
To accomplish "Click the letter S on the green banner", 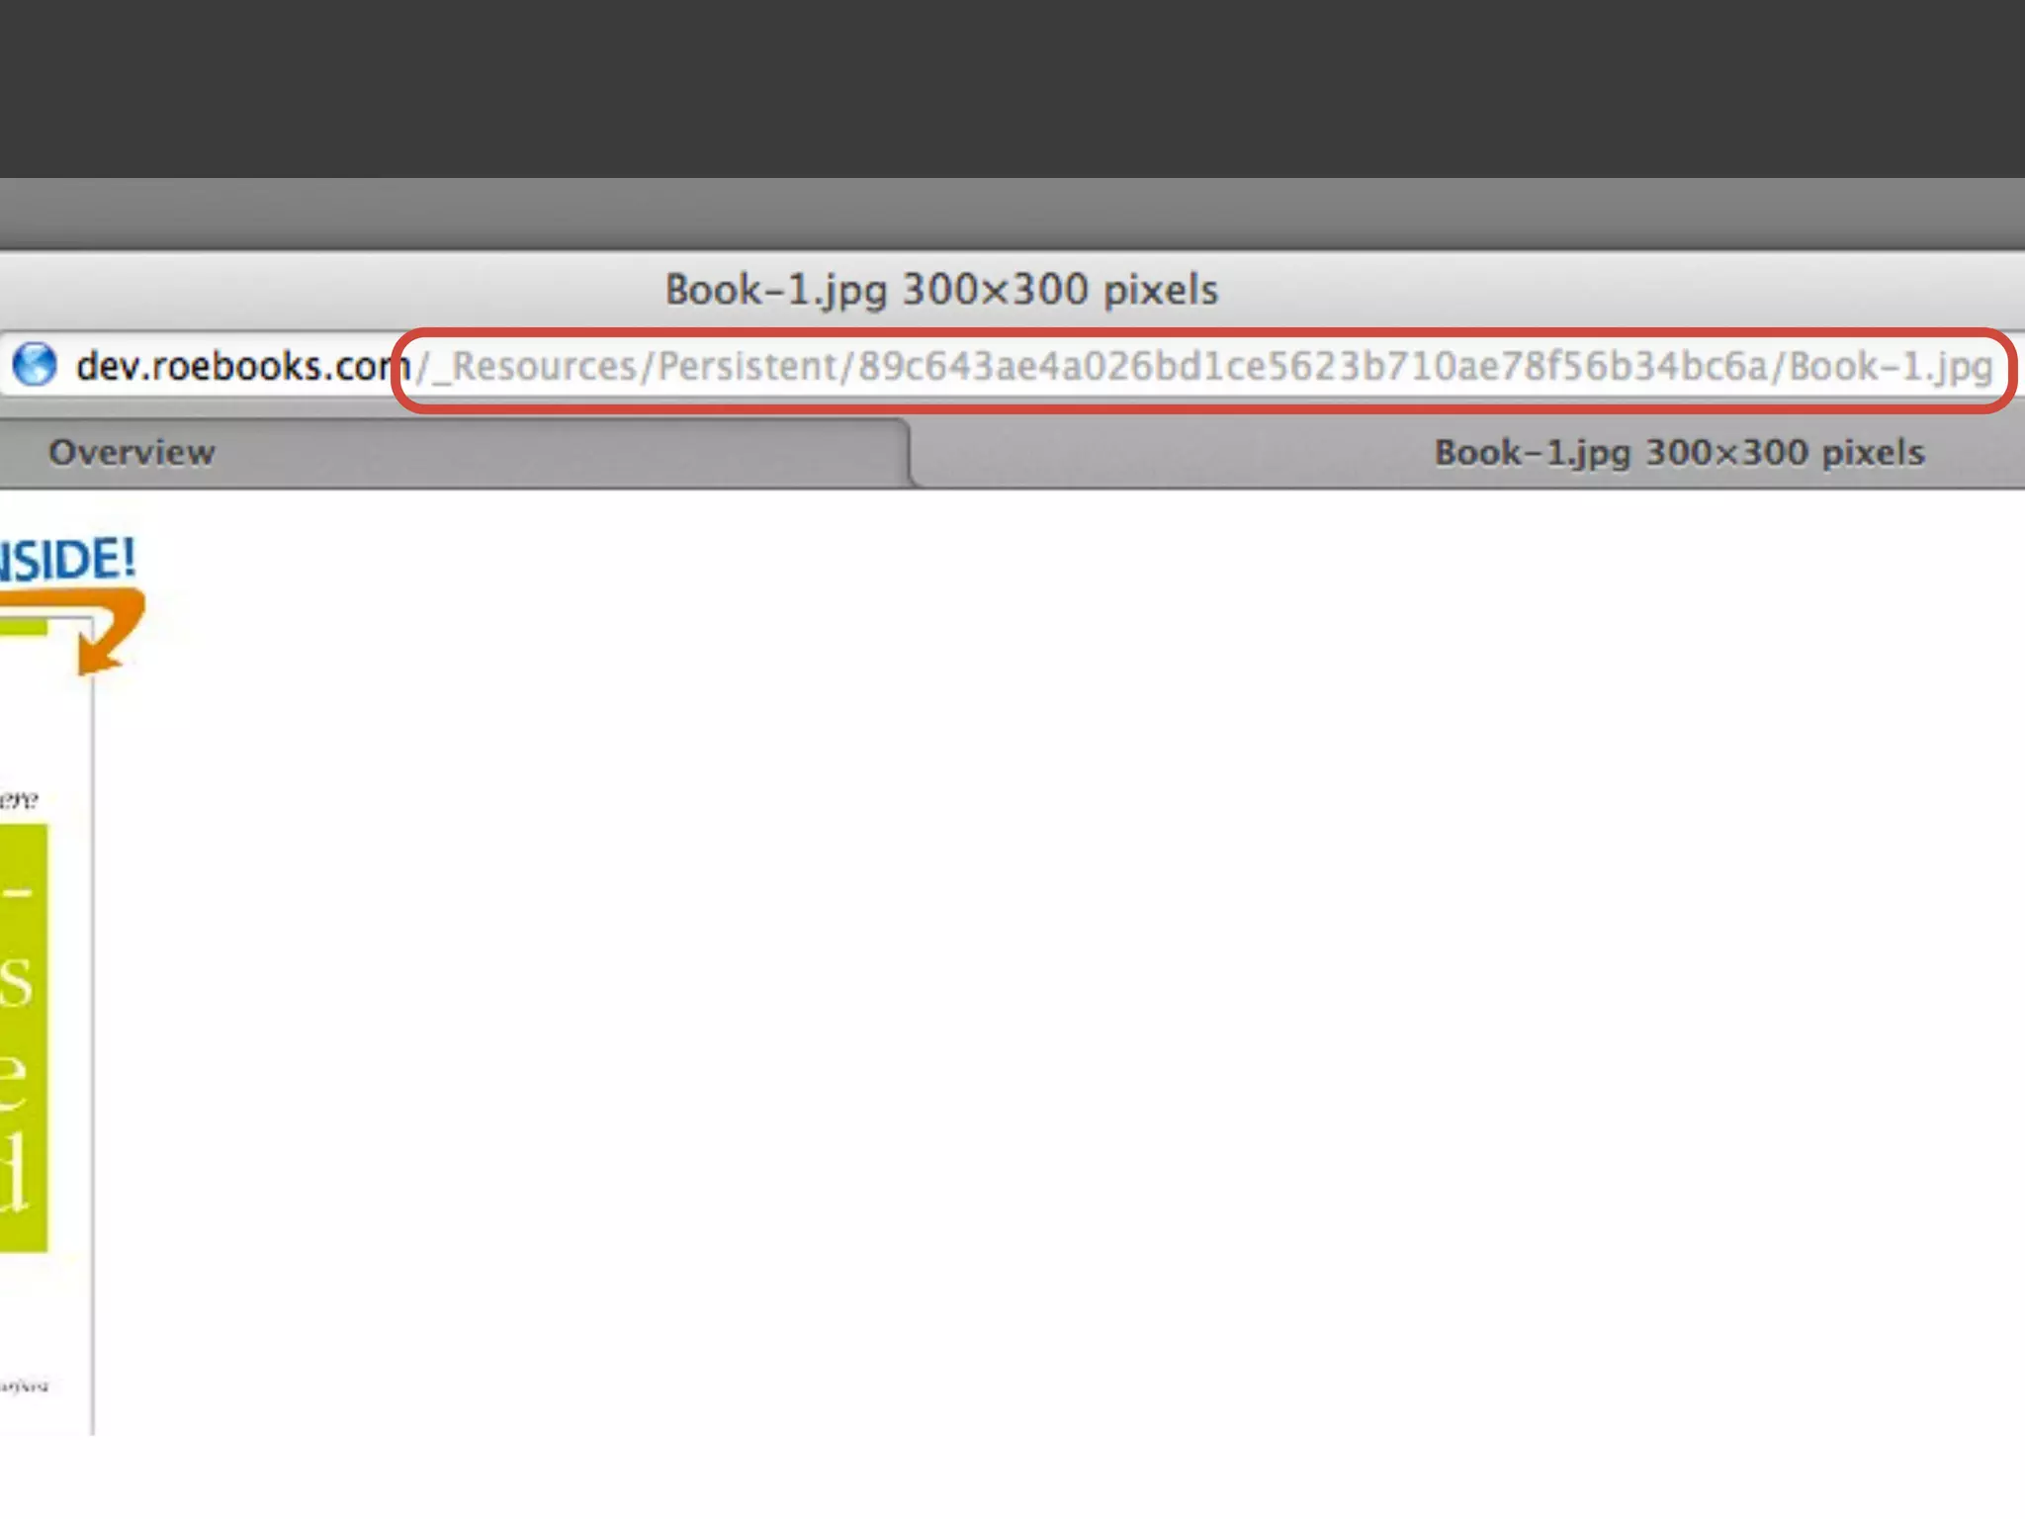I will tap(16, 982).
